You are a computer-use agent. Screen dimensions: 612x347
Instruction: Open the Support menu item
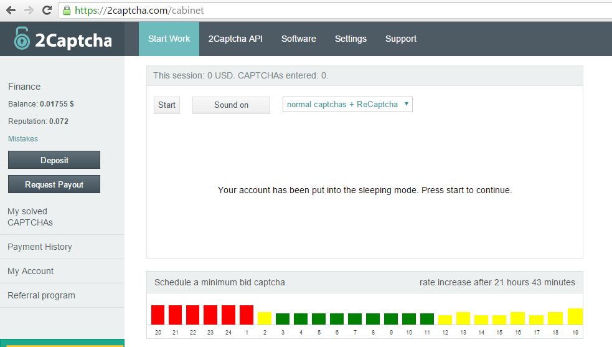[x=401, y=39]
